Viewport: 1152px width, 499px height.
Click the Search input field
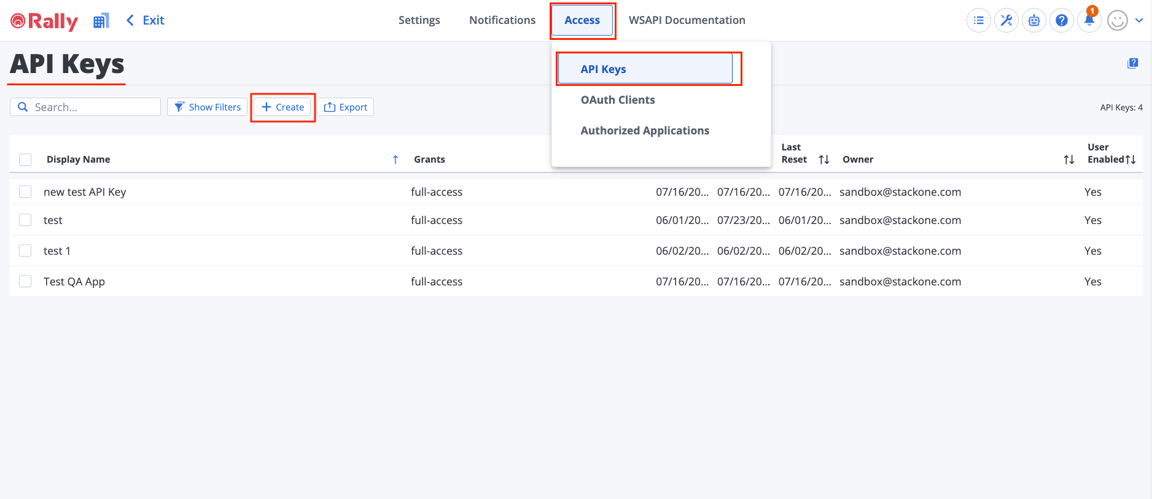click(85, 107)
